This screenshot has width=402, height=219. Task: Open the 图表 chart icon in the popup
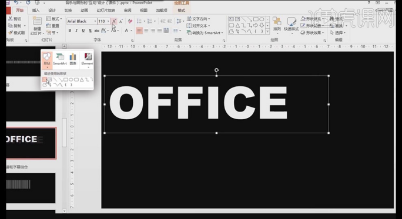tap(73, 59)
